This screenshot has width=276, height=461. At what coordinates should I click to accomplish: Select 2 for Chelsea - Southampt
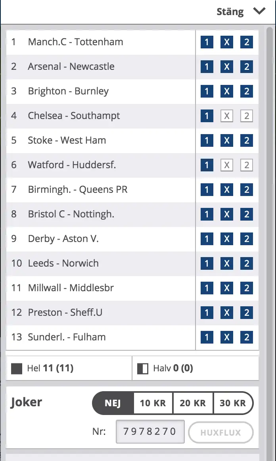[x=247, y=116]
